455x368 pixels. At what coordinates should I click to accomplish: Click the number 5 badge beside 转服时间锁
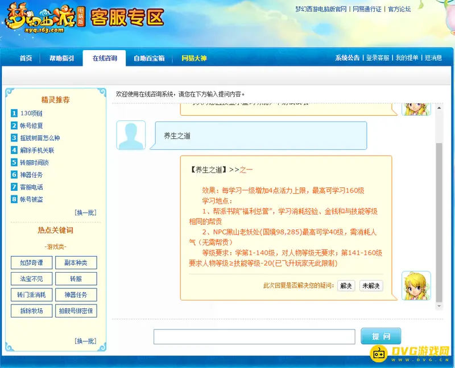[x=14, y=162]
